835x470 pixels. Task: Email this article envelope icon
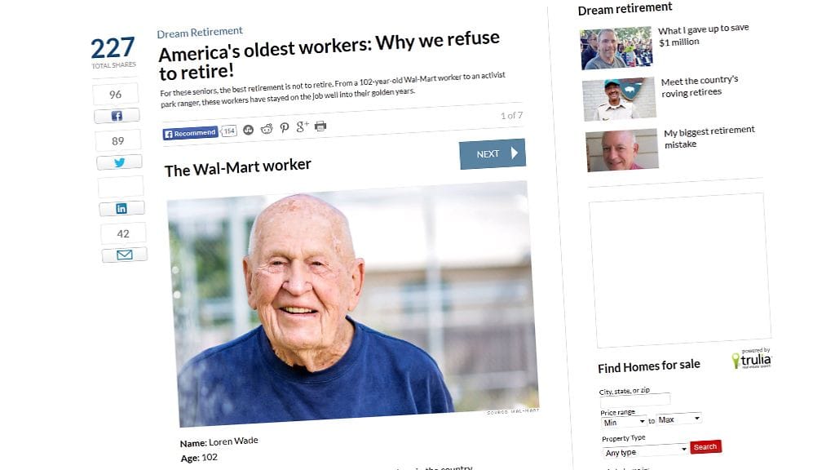[x=124, y=255]
